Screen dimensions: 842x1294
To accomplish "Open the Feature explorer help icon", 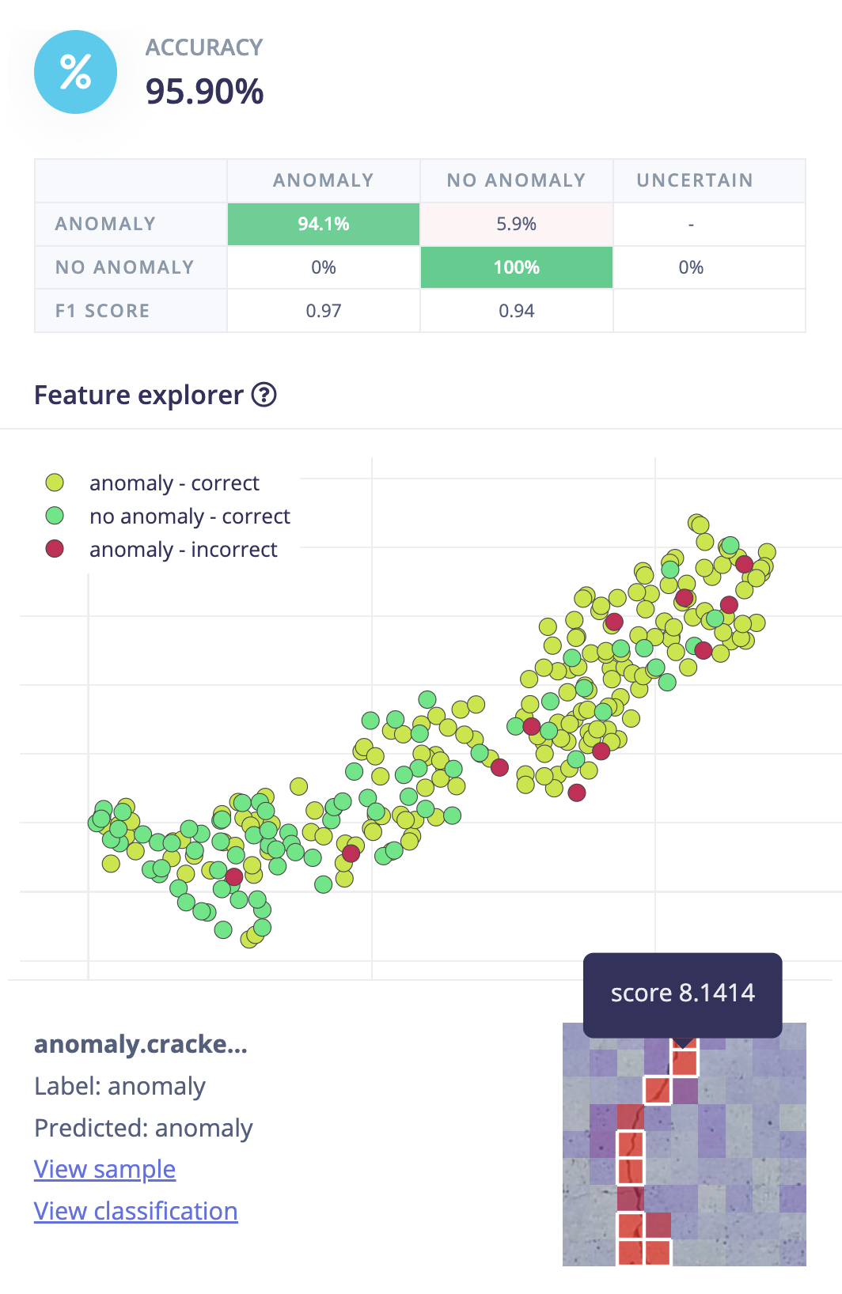I will click(x=265, y=395).
